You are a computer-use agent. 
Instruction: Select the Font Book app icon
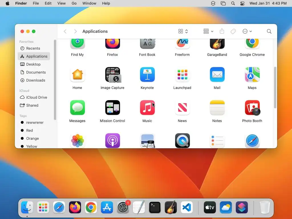pyautogui.click(x=147, y=44)
